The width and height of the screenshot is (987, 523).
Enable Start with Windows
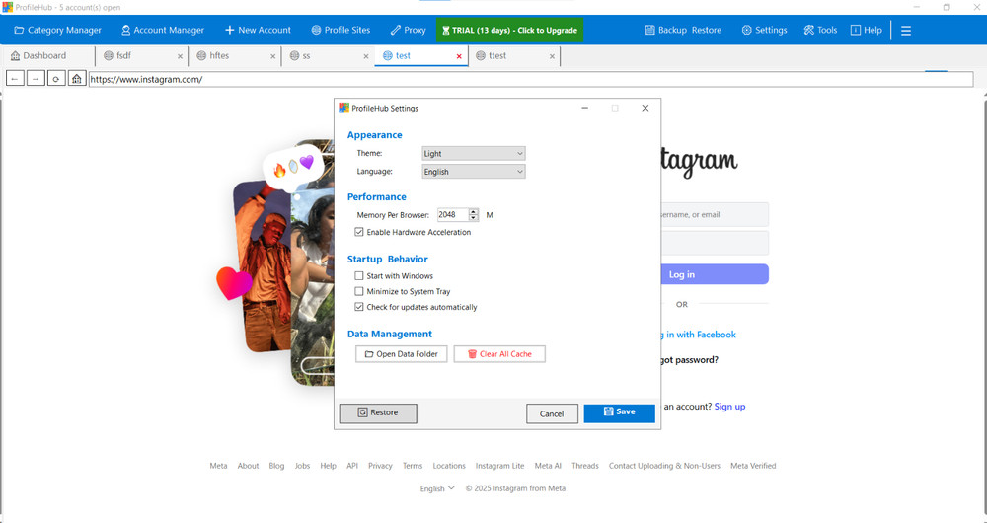pos(359,275)
